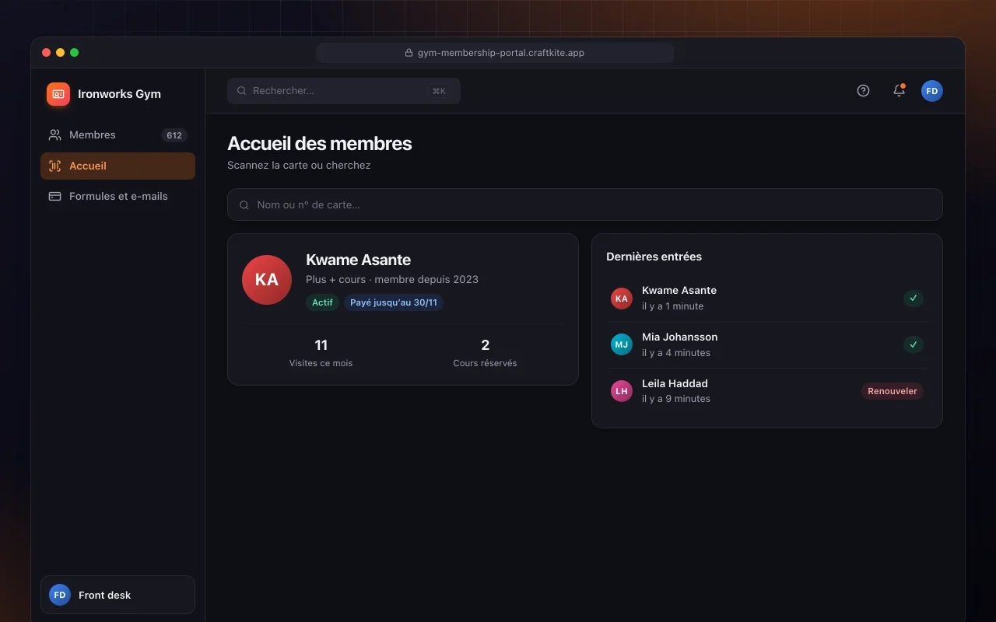The image size is (996, 622).
Task: Click the magnifier icon in Rechercher field
Action: point(242,91)
